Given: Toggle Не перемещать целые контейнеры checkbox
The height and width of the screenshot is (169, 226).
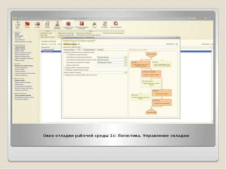Looking at the screenshot, I should [x=67, y=55].
